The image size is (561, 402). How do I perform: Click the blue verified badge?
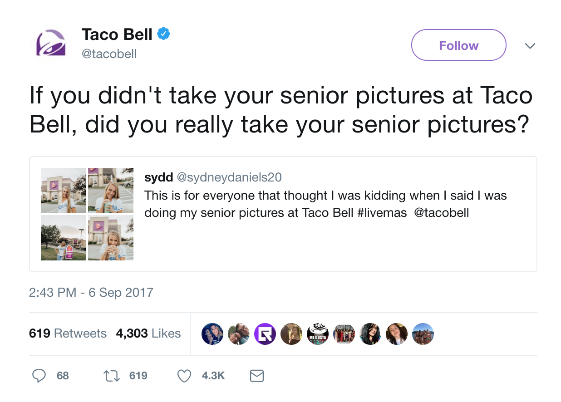[163, 34]
